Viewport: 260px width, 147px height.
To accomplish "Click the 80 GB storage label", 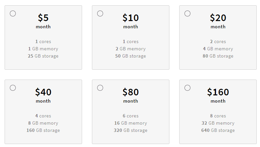I will coord(218,56).
